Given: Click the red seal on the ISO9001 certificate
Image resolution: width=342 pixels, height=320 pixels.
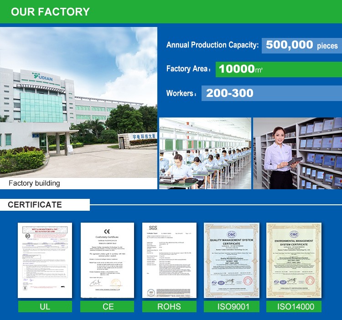Looking at the screenshot, I should [x=248, y=281].
